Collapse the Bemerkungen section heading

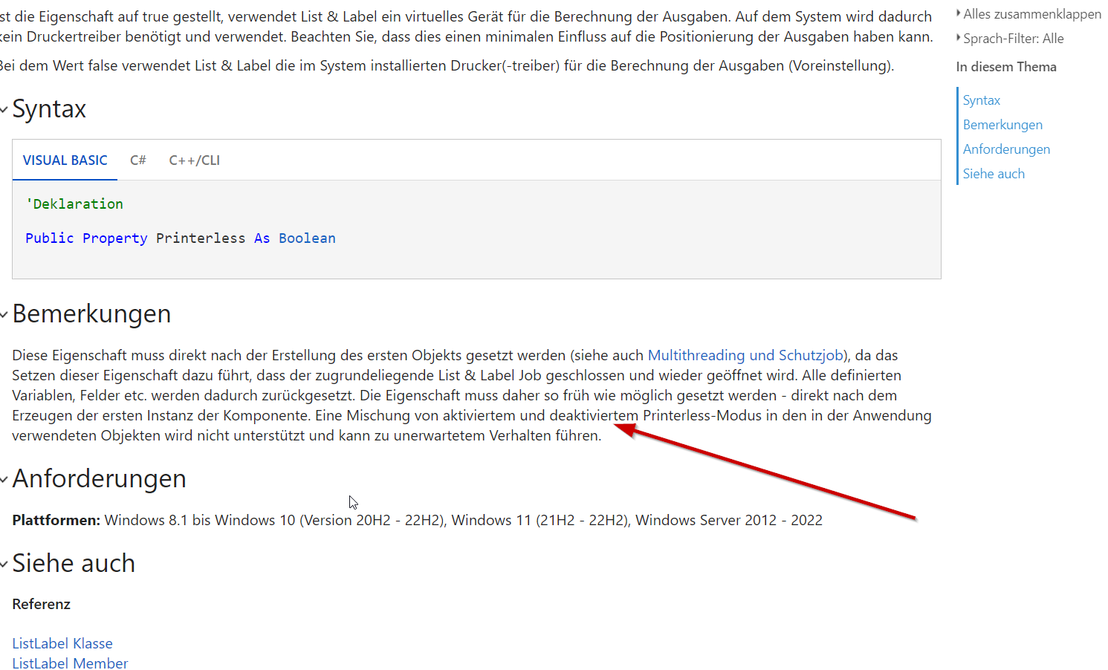click(91, 314)
